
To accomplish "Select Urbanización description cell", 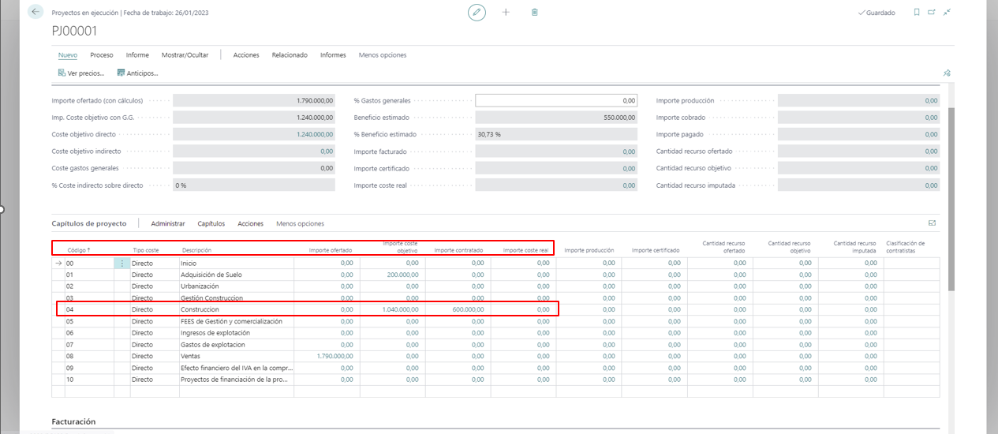I will [236, 286].
